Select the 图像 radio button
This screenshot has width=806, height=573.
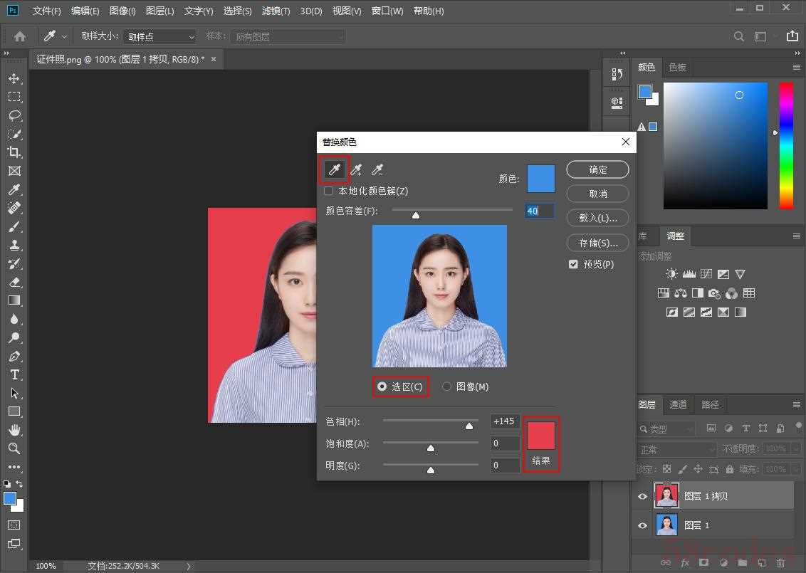click(447, 387)
